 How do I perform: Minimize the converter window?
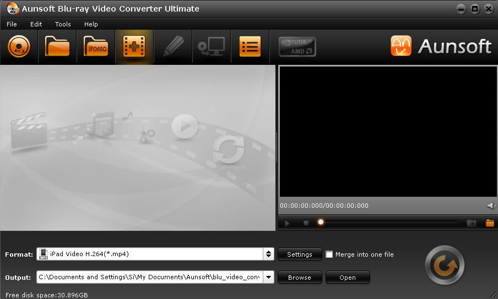pos(461,9)
